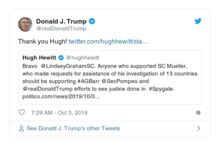Open Donald J. Trump's profile photo
The height and width of the screenshot is (147, 220).
tap(25, 24)
